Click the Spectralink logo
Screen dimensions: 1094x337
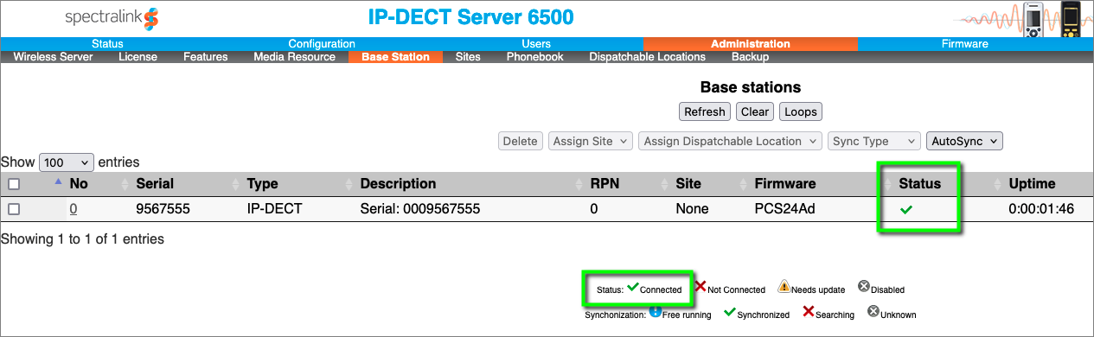(x=112, y=18)
